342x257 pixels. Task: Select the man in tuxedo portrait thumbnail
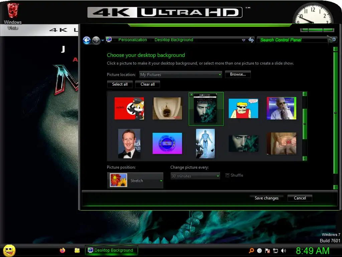click(x=129, y=143)
